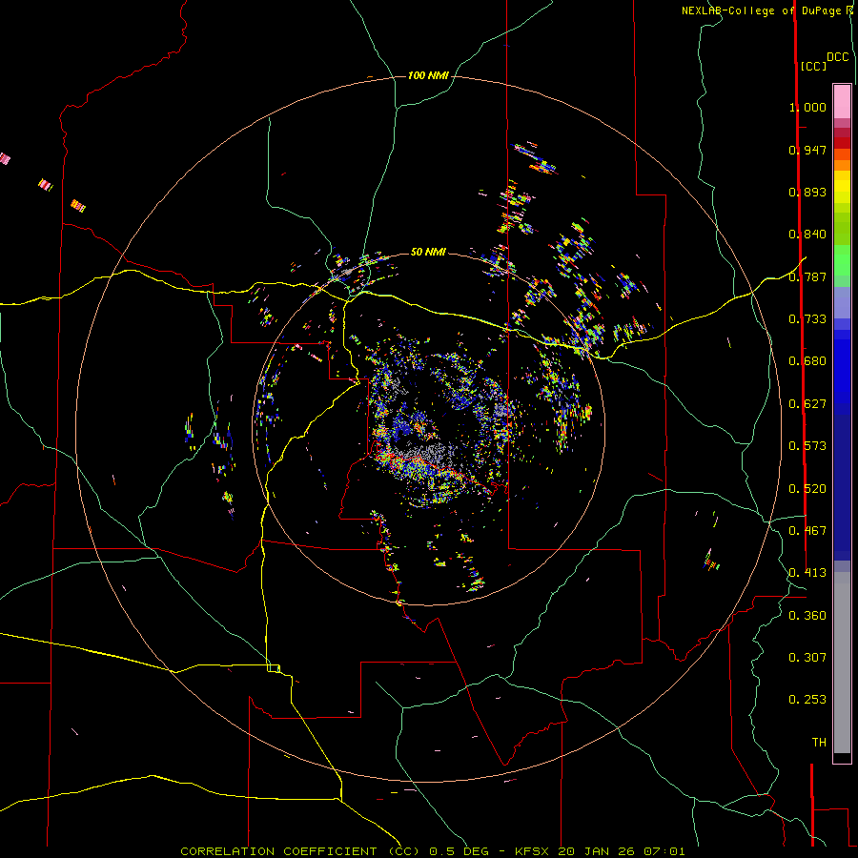Click the "50 NMI" range ring label
This screenshot has width=858, height=858.
click(428, 252)
